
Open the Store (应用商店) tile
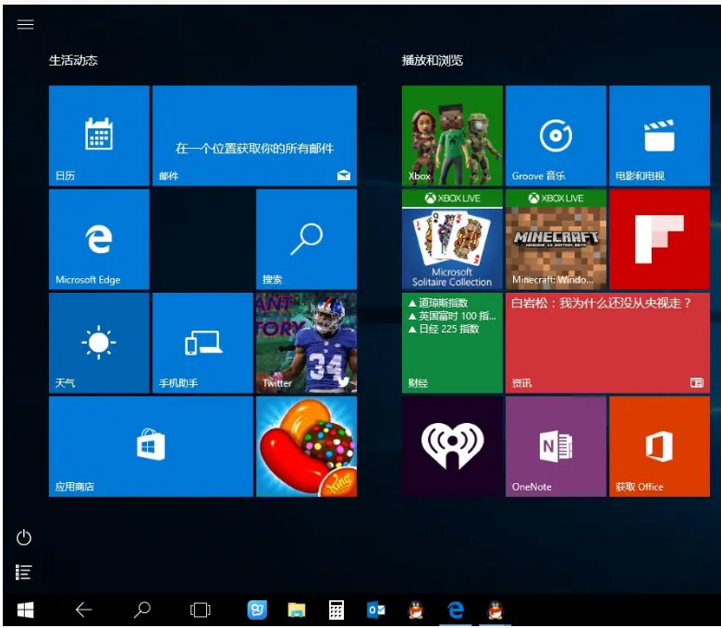point(151,446)
